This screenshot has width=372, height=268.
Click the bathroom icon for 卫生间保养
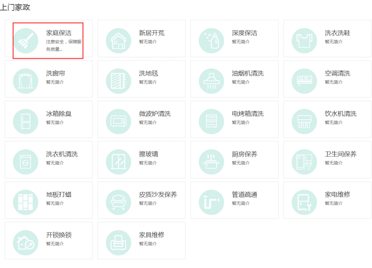pos(304,162)
